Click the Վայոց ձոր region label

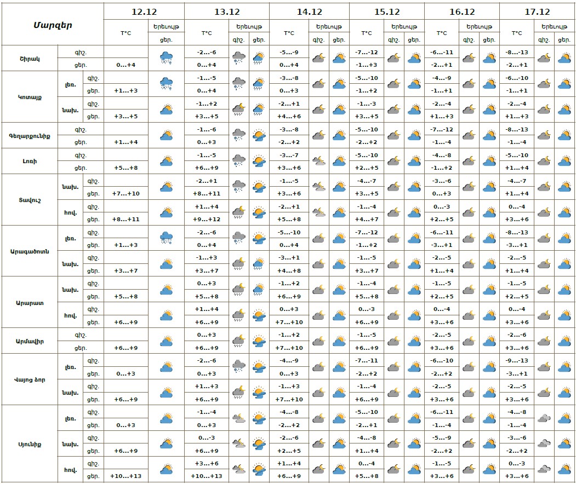point(30,379)
